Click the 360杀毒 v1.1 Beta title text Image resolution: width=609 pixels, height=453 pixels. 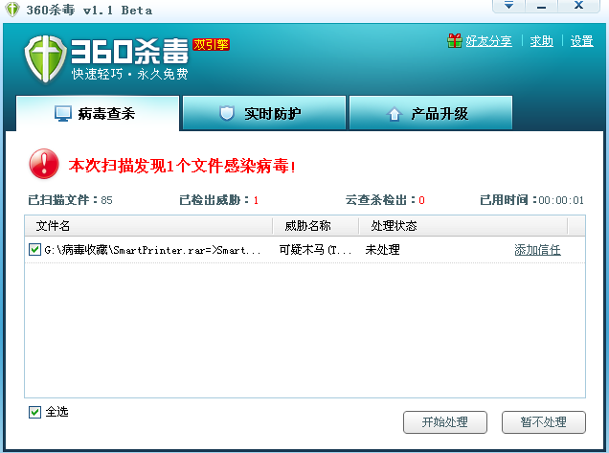[89, 11]
